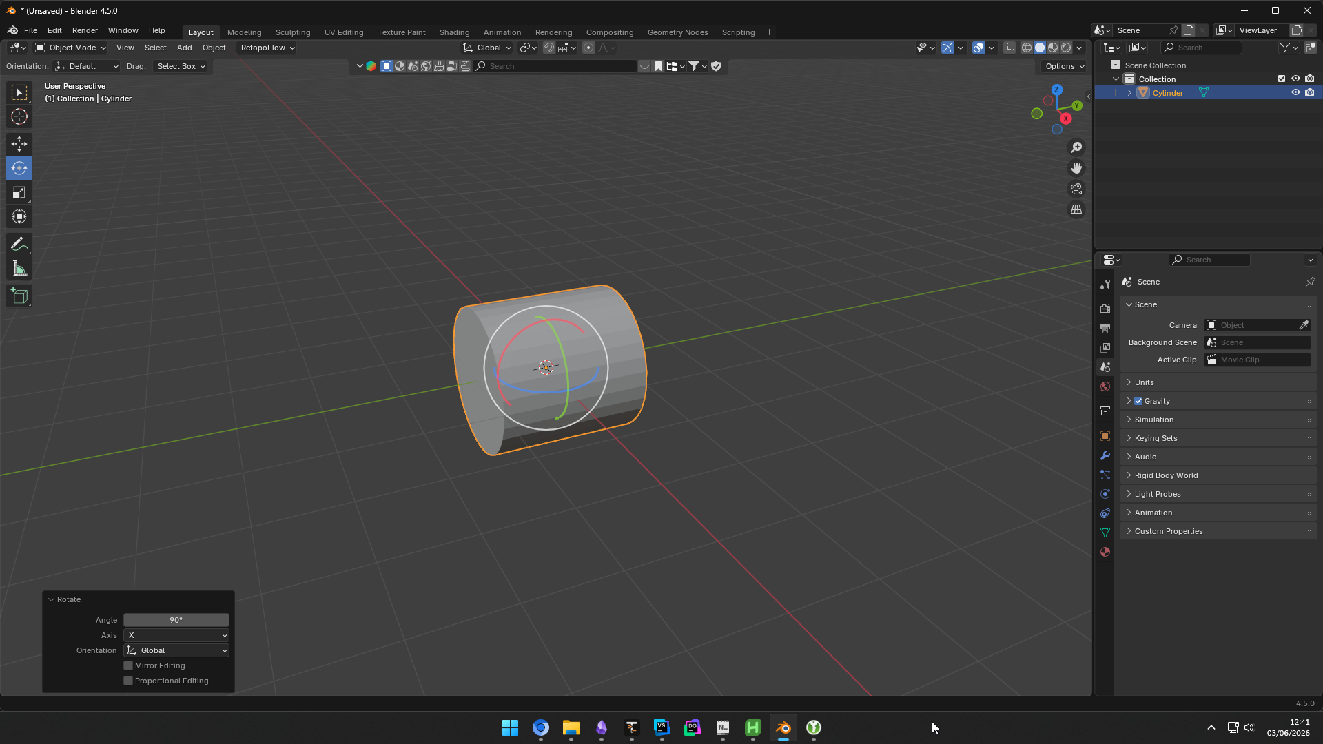Open the Axis X dropdown

pos(176,635)
